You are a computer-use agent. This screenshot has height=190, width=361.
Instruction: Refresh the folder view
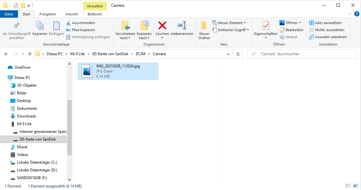[x=238, y=54]
